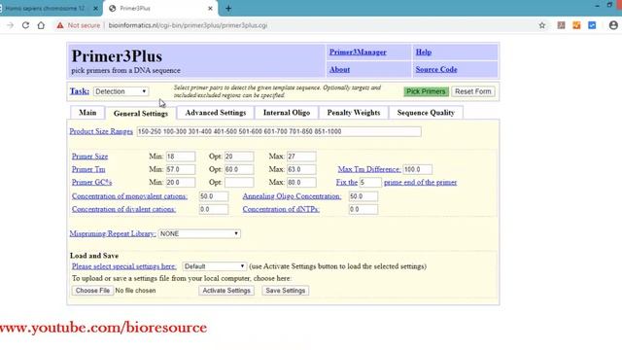The image size is (622, 350).
Task: Click the Task help link
Action: 80,91
